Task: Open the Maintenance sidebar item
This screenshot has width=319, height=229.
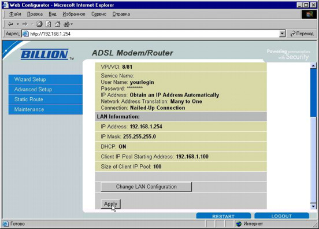Action: (46, 109)
